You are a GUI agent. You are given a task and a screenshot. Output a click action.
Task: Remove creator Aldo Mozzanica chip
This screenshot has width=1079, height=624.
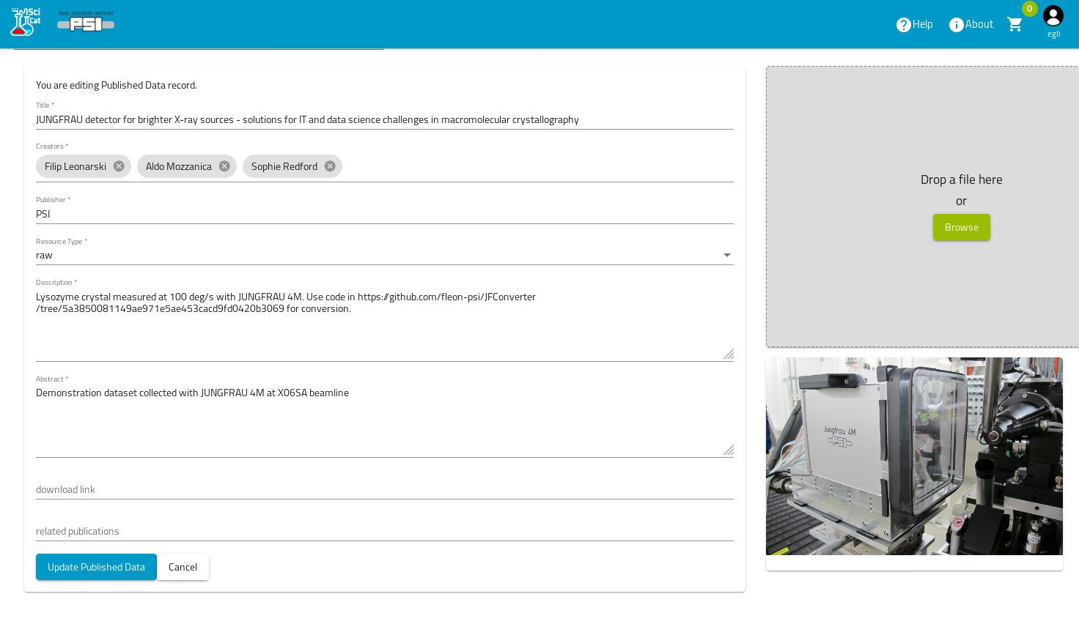click(224, 166)
